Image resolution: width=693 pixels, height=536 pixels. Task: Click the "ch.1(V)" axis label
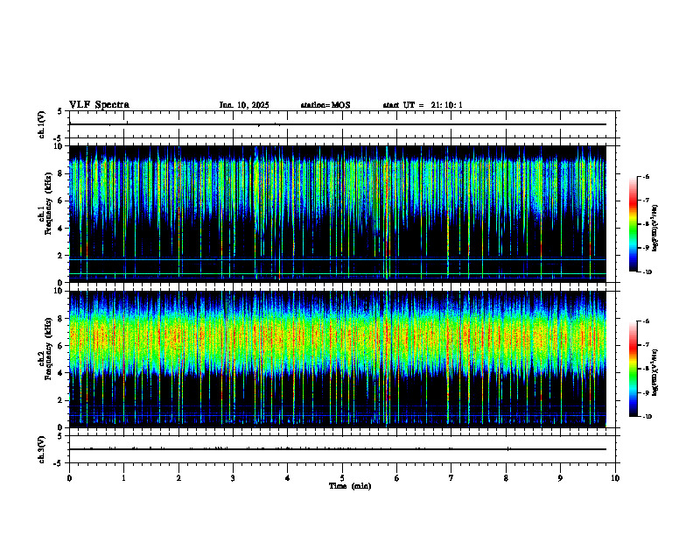[x=41, y=124]
